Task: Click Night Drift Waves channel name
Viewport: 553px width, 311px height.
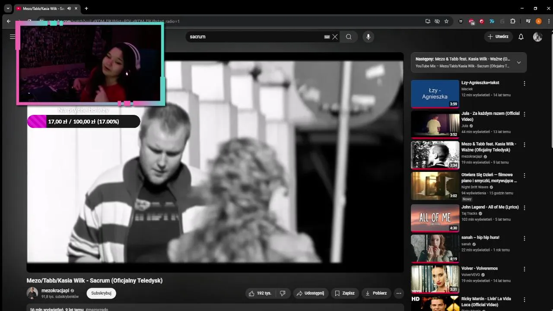Action: pos(475,187)
